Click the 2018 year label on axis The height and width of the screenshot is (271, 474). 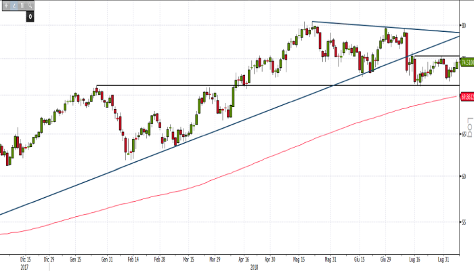pos(253,266)
